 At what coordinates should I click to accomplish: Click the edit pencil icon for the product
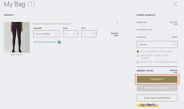117,23
